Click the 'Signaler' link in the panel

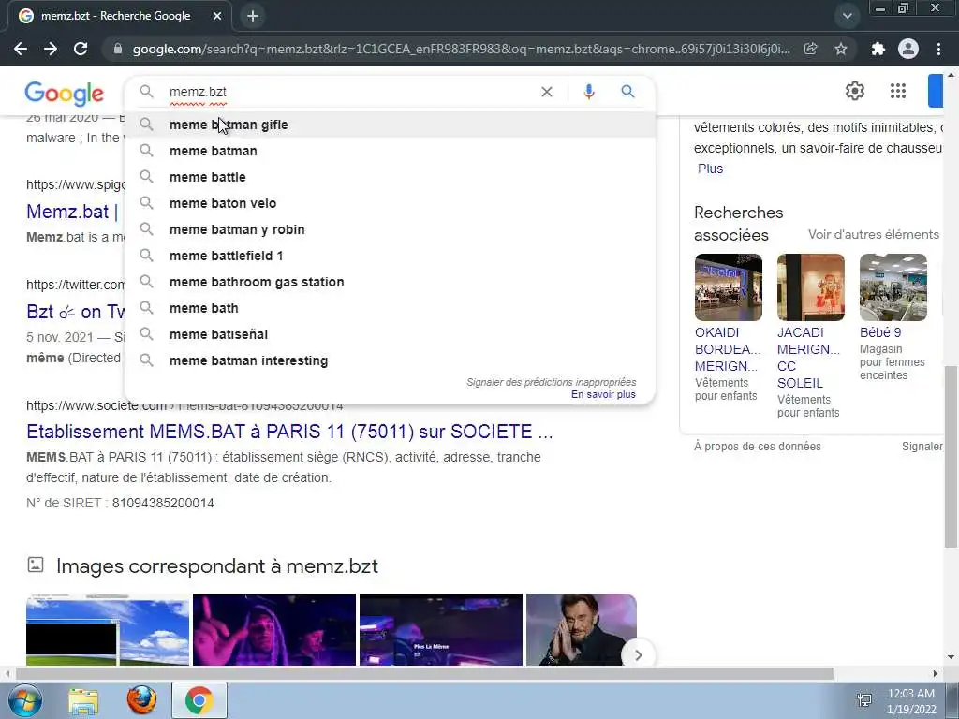tap(922, 447)
